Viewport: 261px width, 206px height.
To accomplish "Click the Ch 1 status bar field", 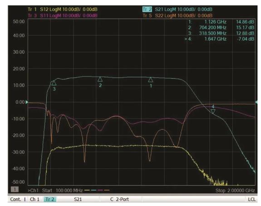I will (x=34, y=199).
